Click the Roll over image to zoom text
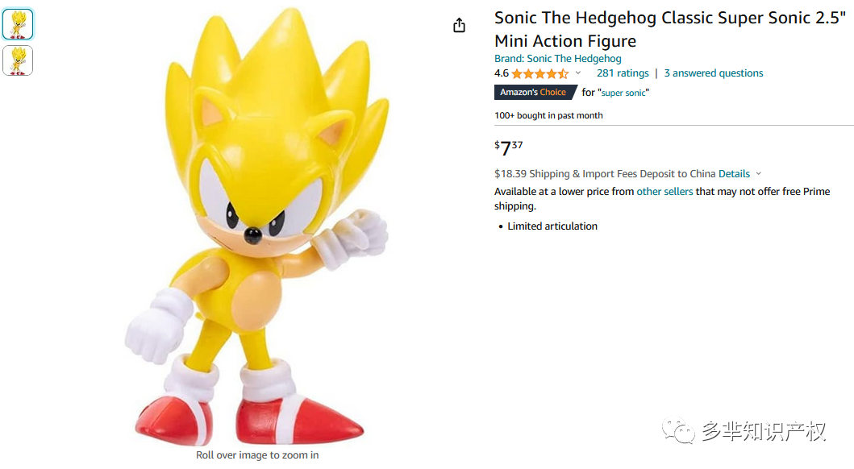The image size is (854, 469). (257, 455)
